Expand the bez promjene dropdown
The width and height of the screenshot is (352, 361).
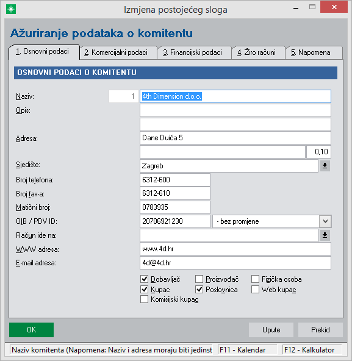325,221
